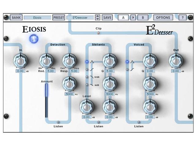Click the E²Deesser preset name field

80,18
